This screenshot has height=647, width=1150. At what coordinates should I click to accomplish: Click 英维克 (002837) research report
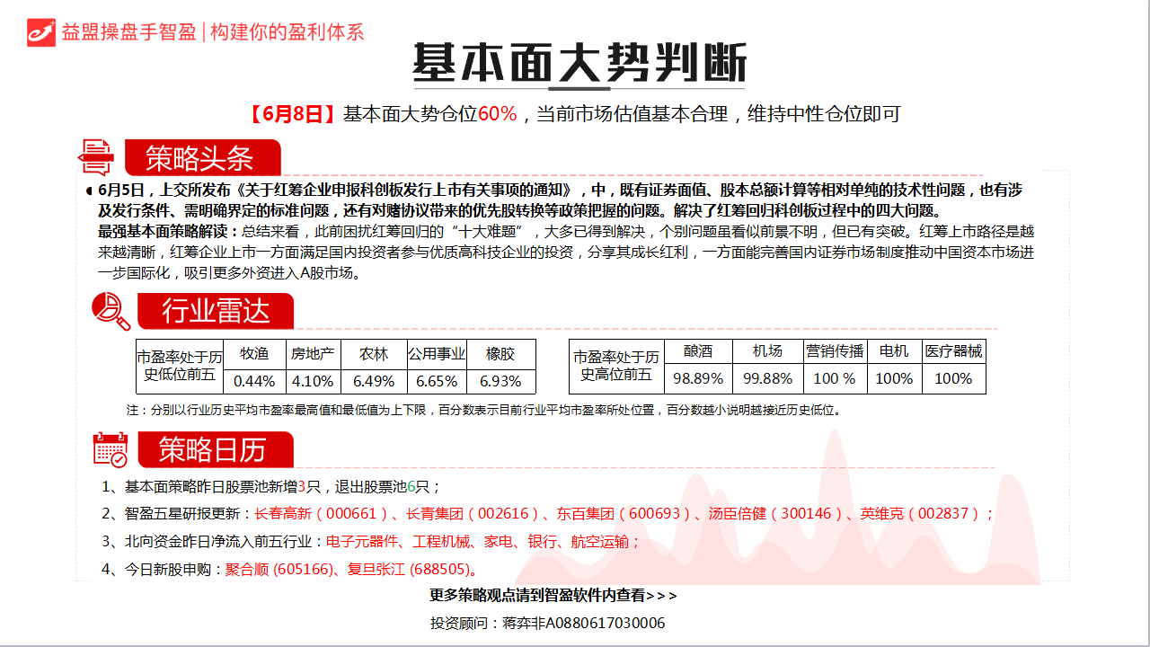click(922, 514)
